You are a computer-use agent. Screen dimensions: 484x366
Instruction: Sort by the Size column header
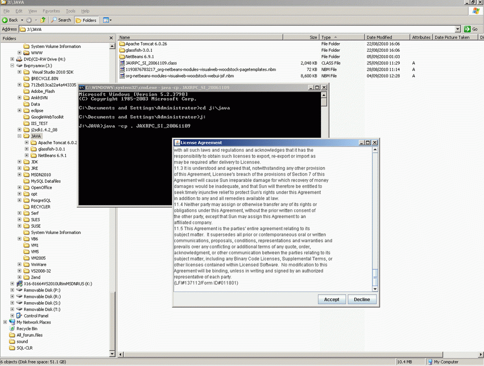point(301,37)
